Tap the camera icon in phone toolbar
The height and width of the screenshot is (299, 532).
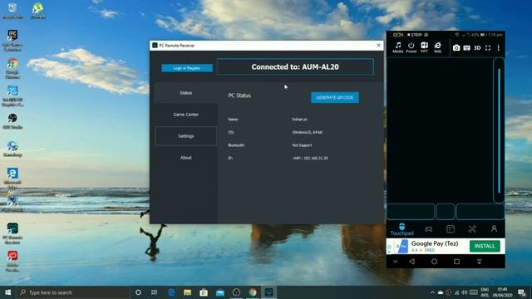tap(456, 48)
